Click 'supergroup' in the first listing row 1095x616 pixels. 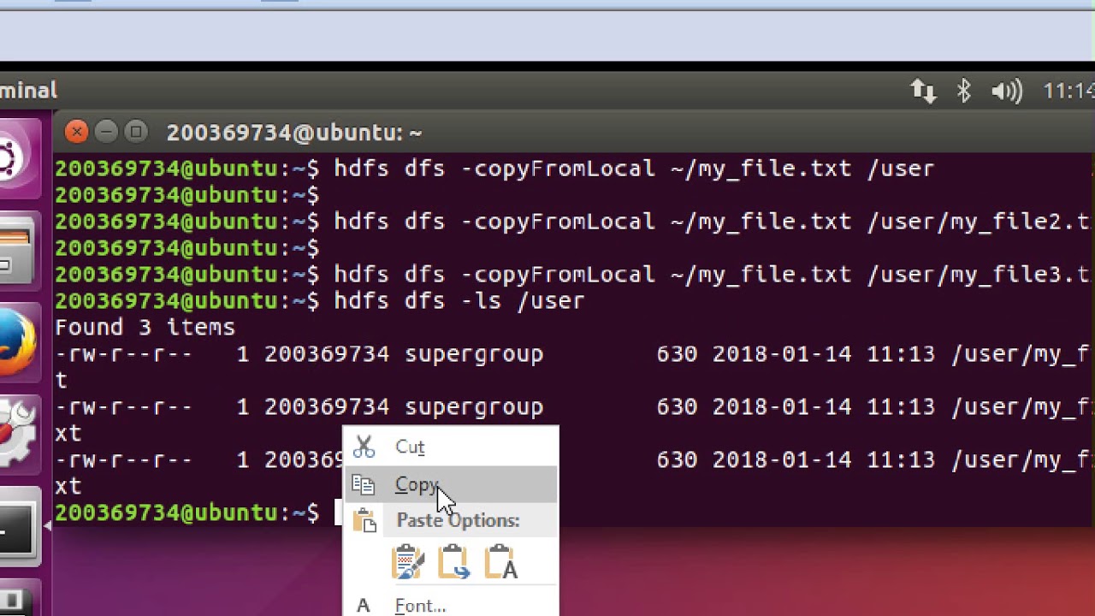pyautogui.click(x=474, y=353)
